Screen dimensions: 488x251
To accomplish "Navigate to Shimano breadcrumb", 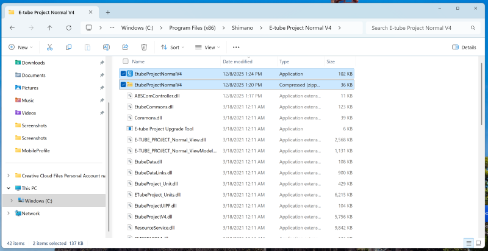I will [242, 27].
